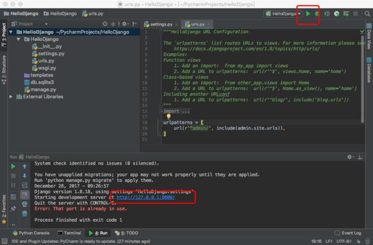The image size is (373, 245).
Task: Expand External Libraries node
Action: point(11,97)
